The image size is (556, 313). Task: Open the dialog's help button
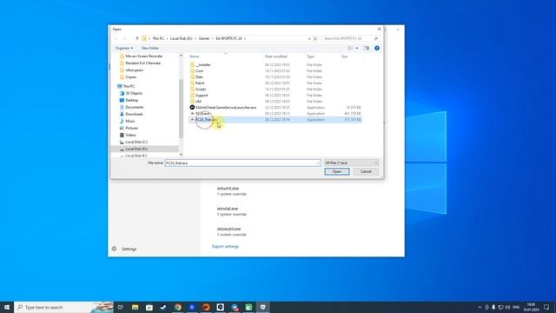coord(377,48)
